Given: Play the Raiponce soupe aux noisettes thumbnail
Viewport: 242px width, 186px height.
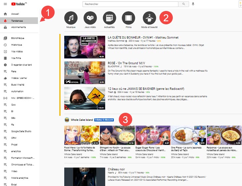Looking at the screenshot, I should tap(224, 135).
